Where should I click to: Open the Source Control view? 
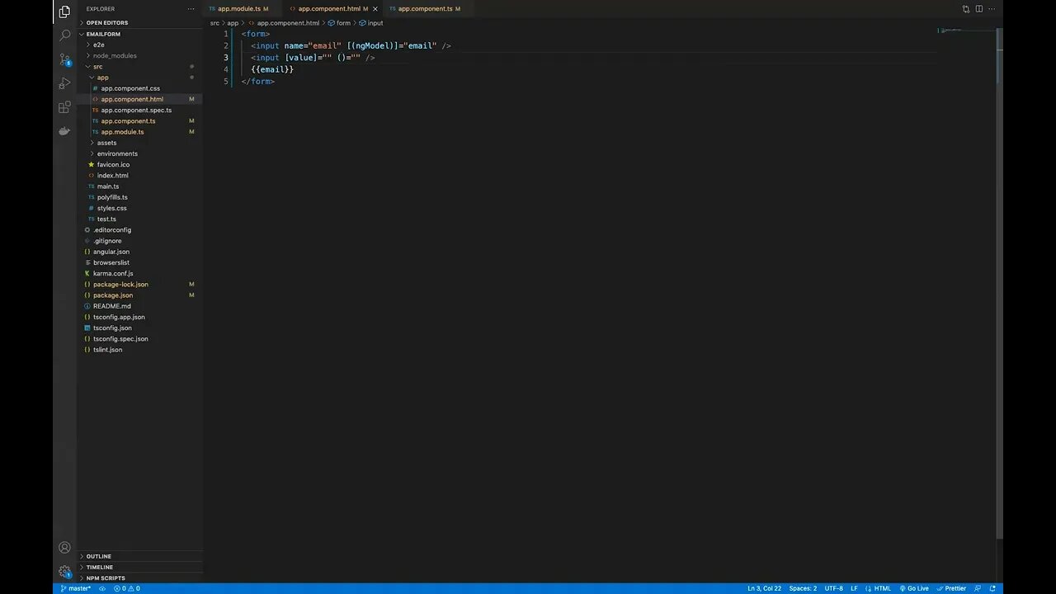(x=64, y=59)
